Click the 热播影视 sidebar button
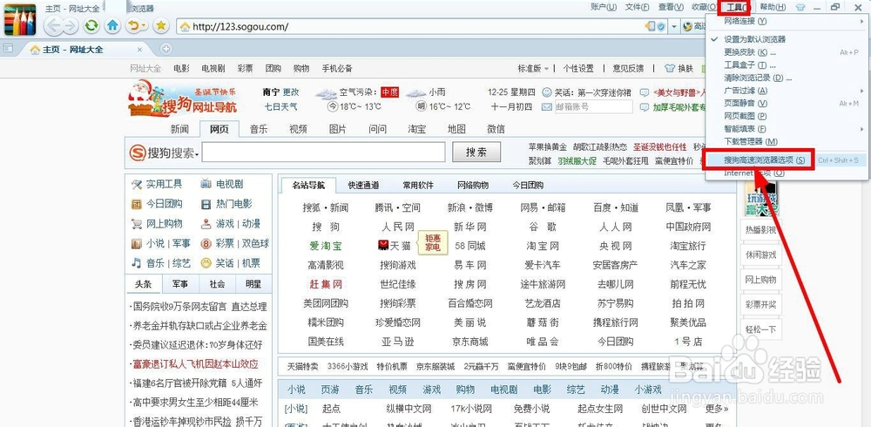 (760, 230)
